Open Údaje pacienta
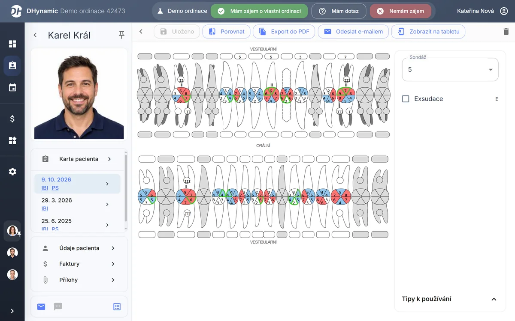 point(79,248)
